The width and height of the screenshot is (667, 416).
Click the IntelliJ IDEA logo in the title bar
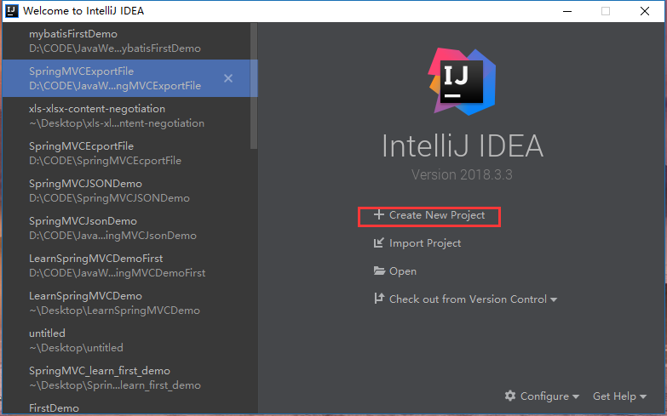pyautogui.click(x=12, y=10)
